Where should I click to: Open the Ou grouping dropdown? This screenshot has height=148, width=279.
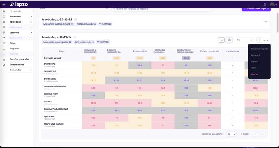[245, 40]
